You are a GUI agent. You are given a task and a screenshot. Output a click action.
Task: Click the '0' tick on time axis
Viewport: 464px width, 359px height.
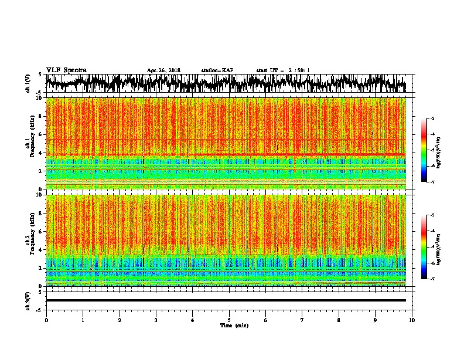[46, 320]
